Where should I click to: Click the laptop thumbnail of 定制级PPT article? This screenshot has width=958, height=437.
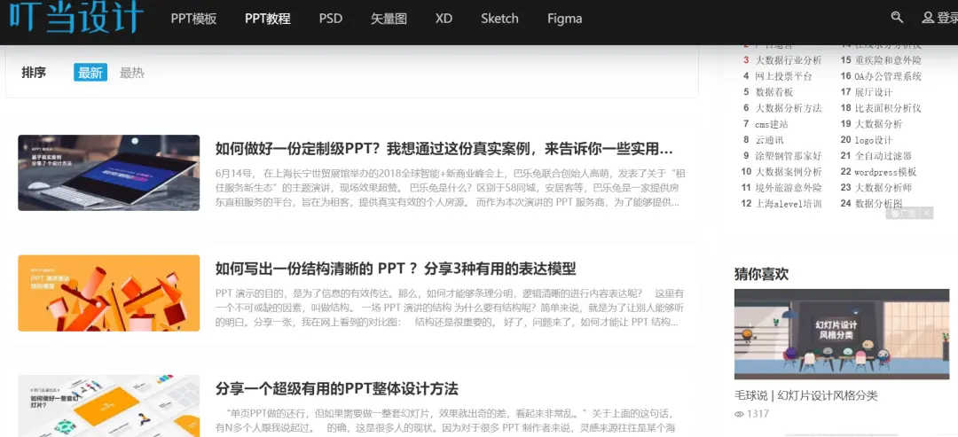pos(109,173)
